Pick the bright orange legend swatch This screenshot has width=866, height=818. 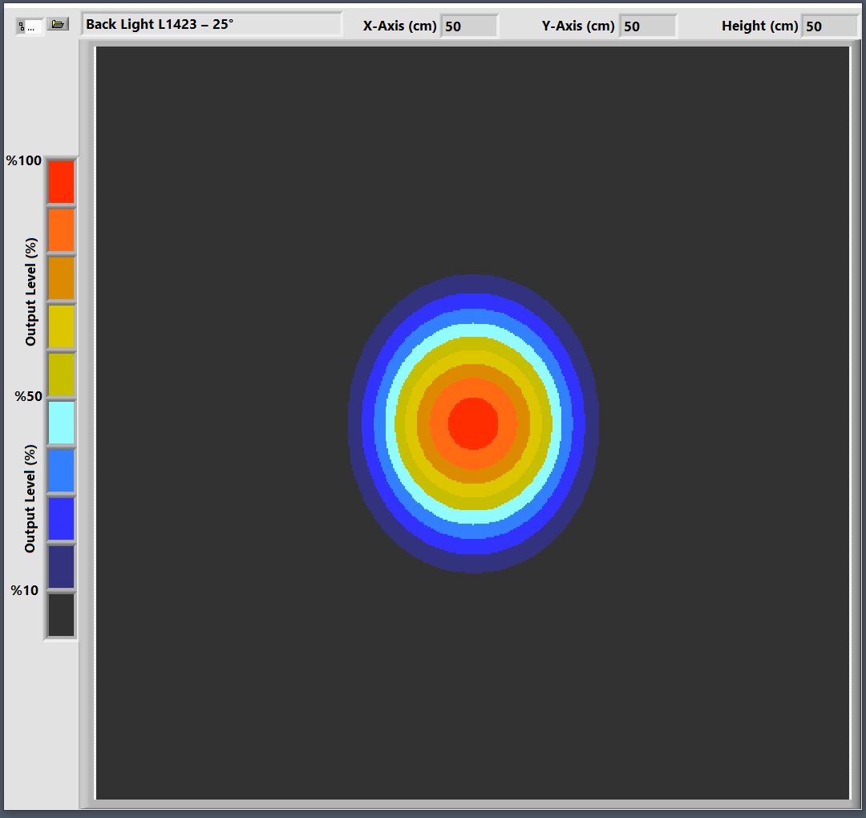[61, 230]
